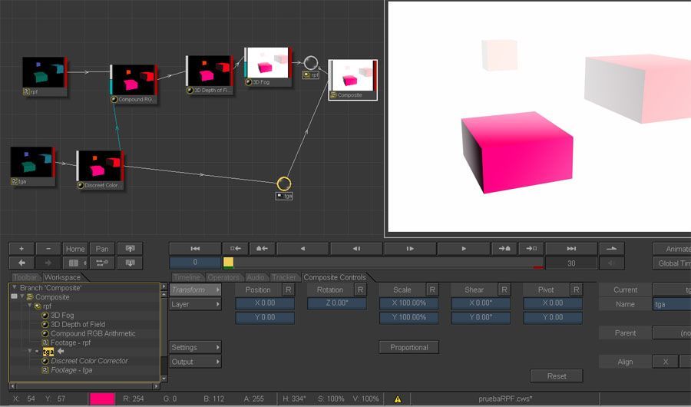Click the Scale X 100.00% field
Screen dimensions: 691x407
coord(409,303)
